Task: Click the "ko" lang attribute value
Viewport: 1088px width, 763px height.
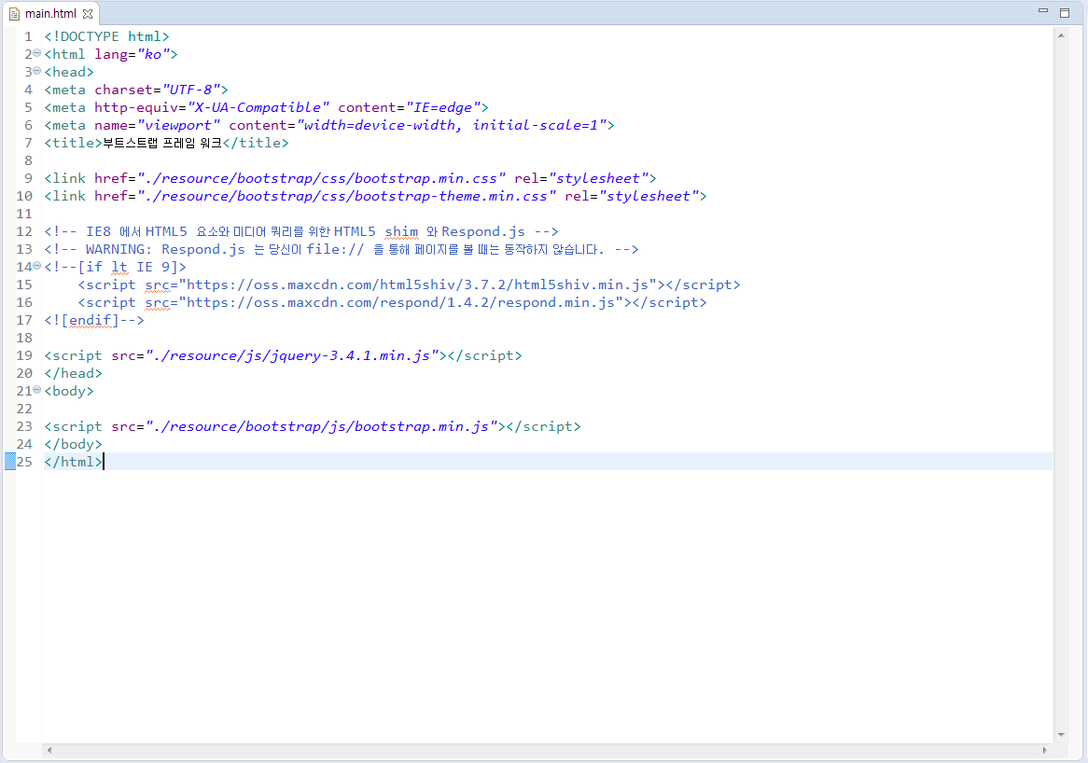Action: tap(153, 54)
